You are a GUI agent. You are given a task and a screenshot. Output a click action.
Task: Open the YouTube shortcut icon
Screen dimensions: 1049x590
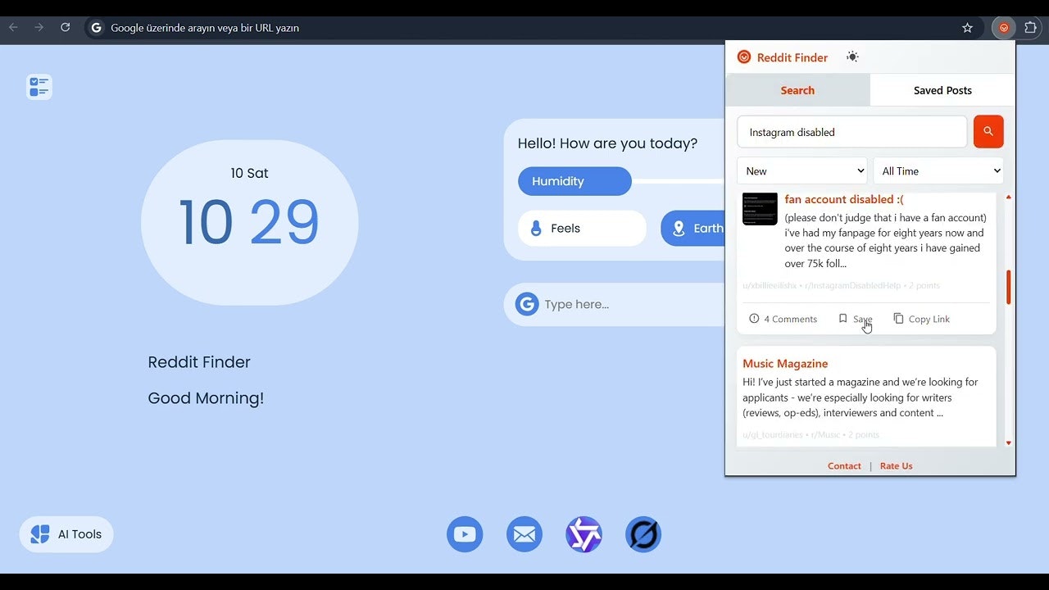pyautogui.click(x=465, y=534)
